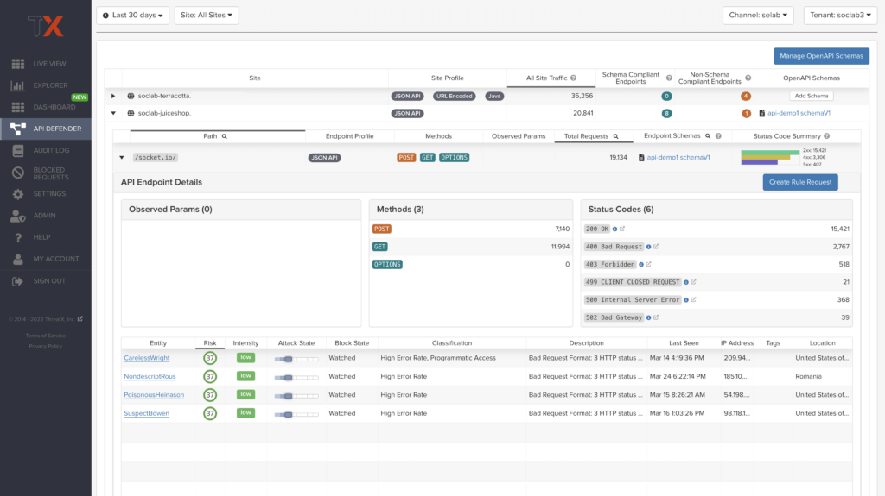Open the Site: All Sites dropdown

pos(206,16)
